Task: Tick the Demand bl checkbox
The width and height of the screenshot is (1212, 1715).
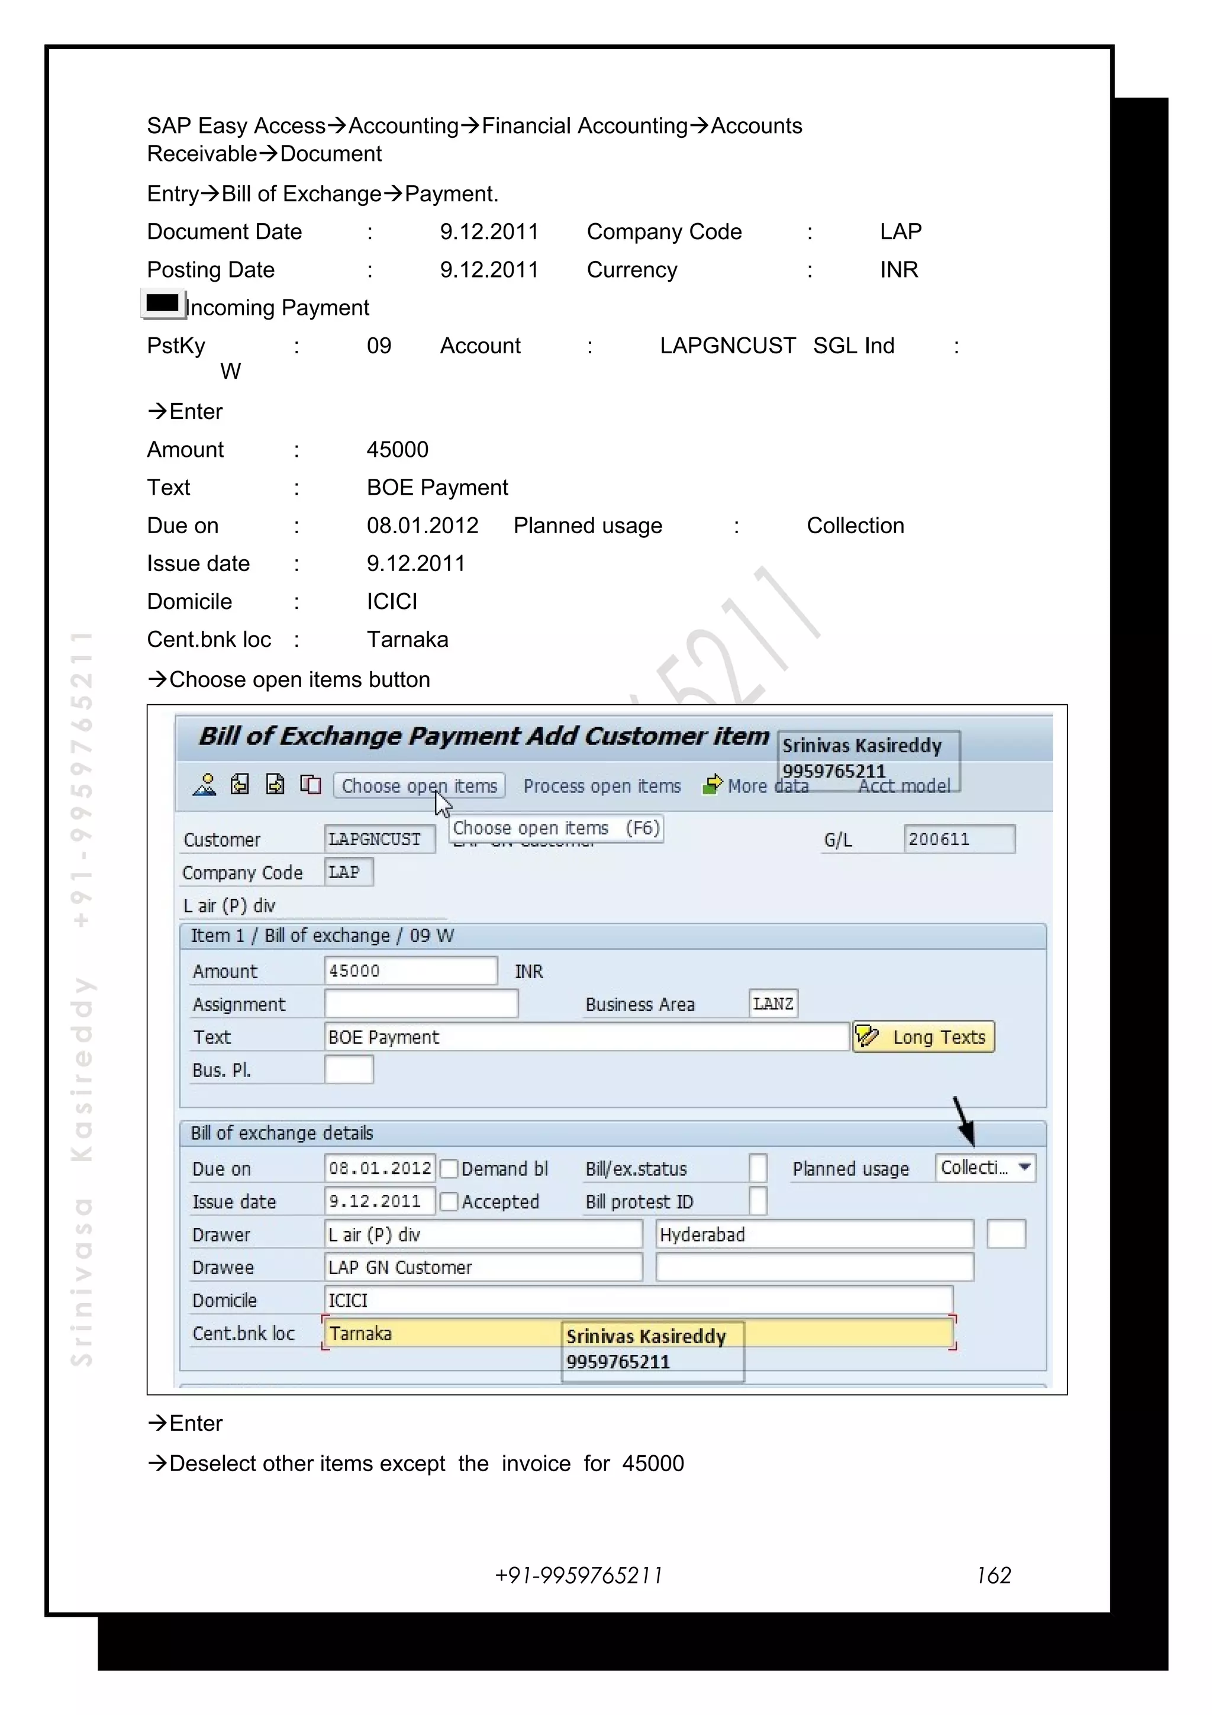Action: point(449,1169)
